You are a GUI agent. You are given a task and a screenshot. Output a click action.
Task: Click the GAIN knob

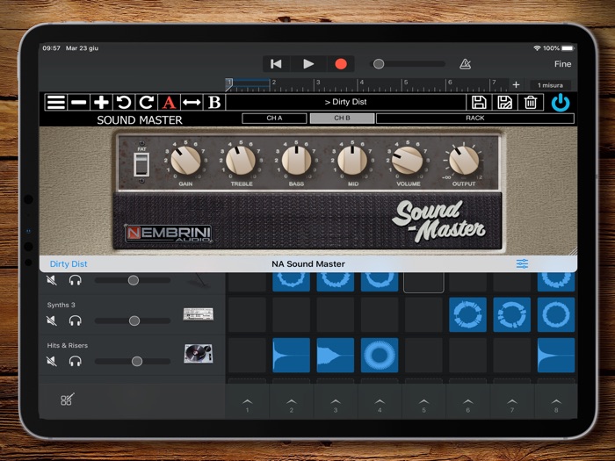[x=185, y=161]
